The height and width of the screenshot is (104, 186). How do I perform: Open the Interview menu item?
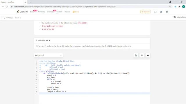click(51, 12)
